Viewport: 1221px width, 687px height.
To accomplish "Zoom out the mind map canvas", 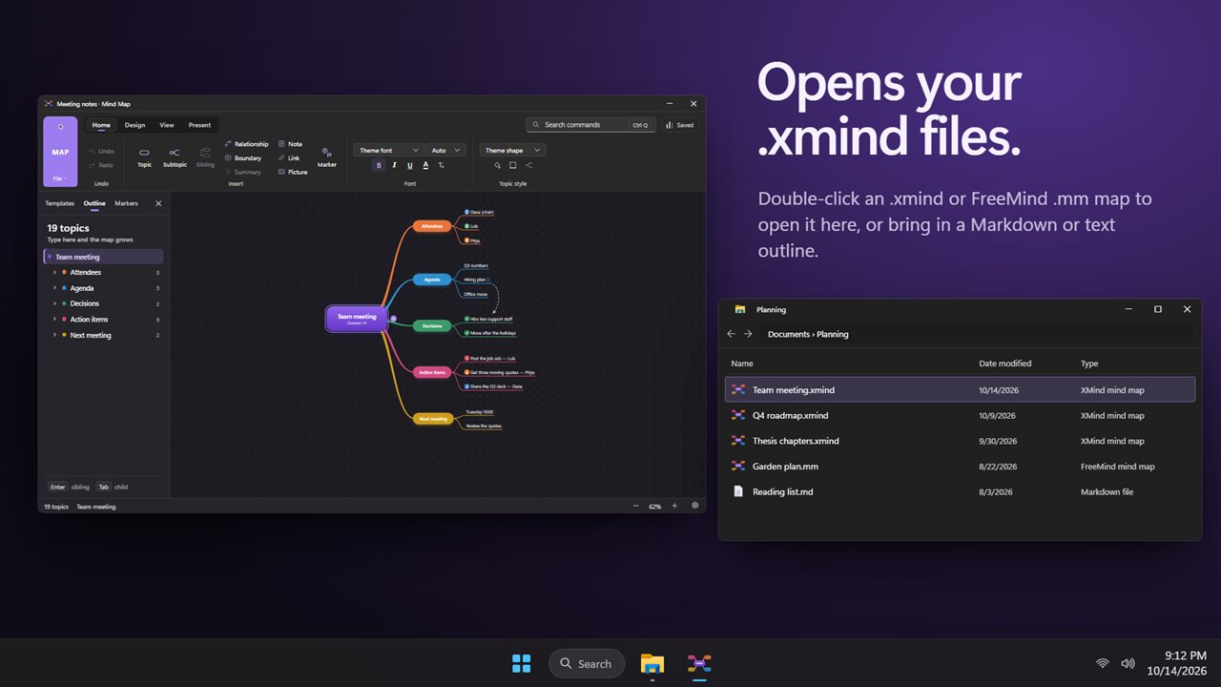I will (x=635, y=506).
